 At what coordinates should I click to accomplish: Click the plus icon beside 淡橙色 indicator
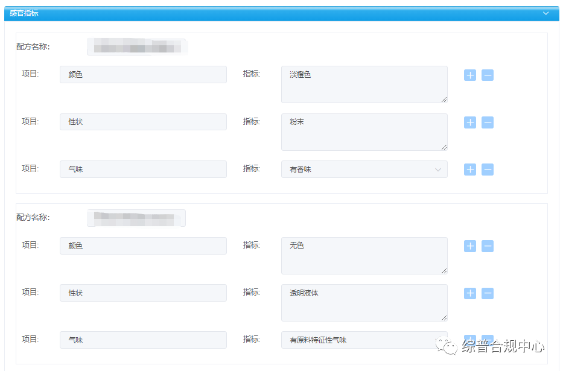click(x=470, y=75)
